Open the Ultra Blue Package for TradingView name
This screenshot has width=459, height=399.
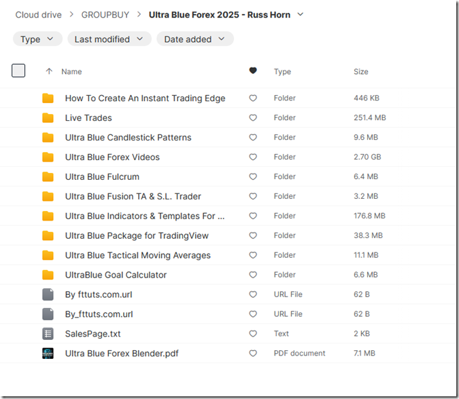(137, 235)
